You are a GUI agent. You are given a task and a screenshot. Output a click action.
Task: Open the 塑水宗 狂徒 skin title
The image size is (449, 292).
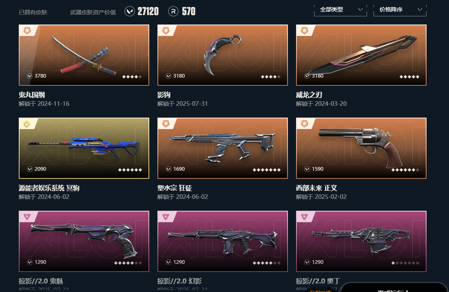175,188
